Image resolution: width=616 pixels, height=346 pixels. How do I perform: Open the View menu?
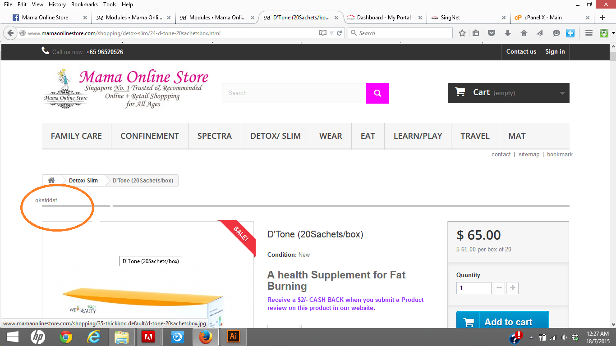pyautogui.click(x=37, y=5)
